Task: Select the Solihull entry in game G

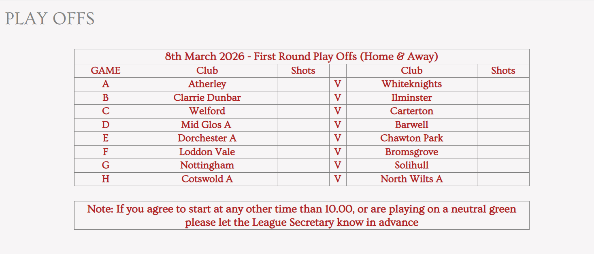Action: click(x=412, y=165)
